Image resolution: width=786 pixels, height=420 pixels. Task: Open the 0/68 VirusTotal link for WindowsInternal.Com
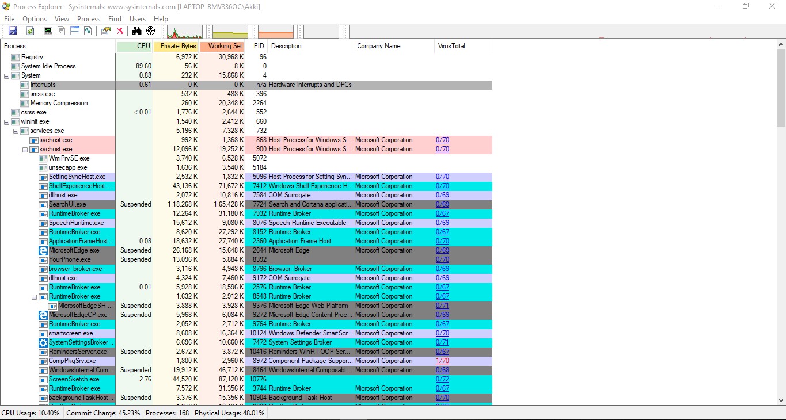tap(442, 370)
